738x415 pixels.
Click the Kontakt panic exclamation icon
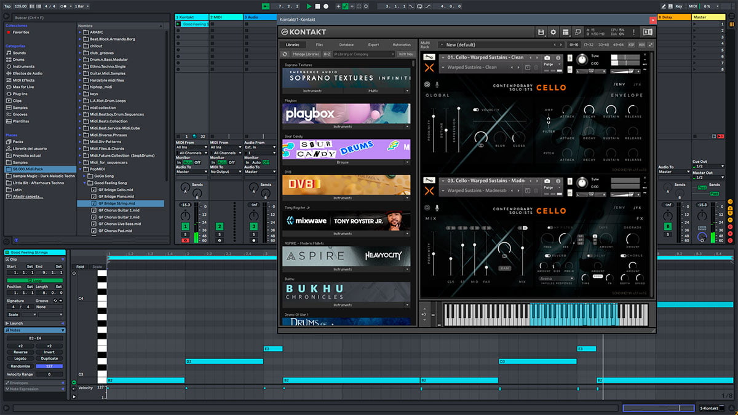tap(634, 32)
